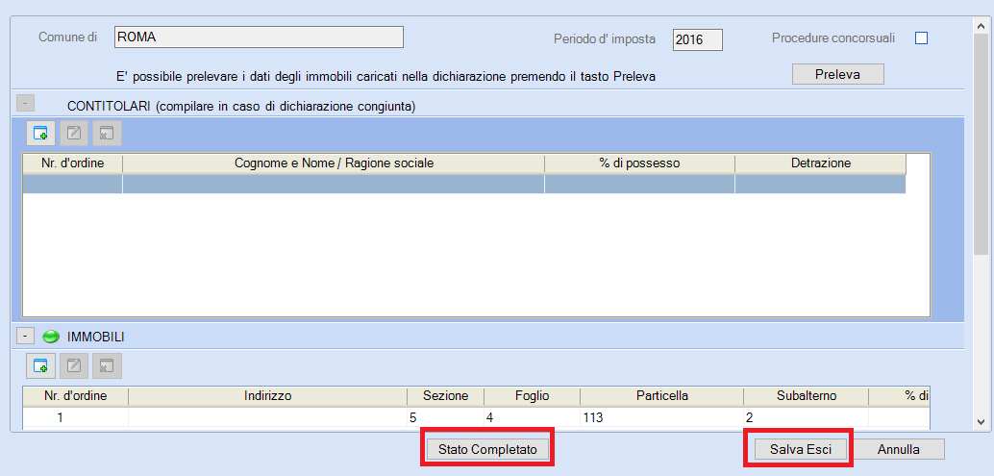This screenshot has height=476, width=994.
Task: Click the 'Foglio' column header
Action: click(532, 396)
